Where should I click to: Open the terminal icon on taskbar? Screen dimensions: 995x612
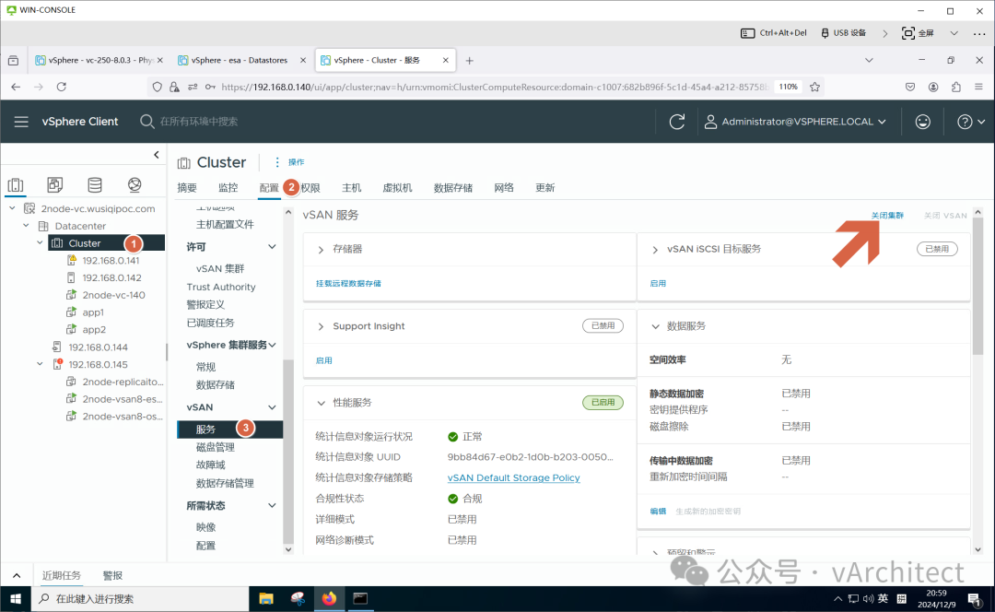click(x=360, y=599)
